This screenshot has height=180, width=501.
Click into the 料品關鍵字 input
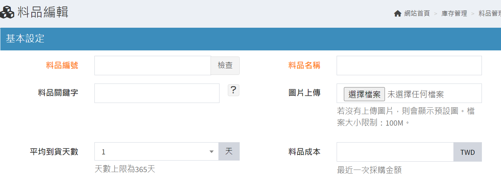click(x=157, y=93)
